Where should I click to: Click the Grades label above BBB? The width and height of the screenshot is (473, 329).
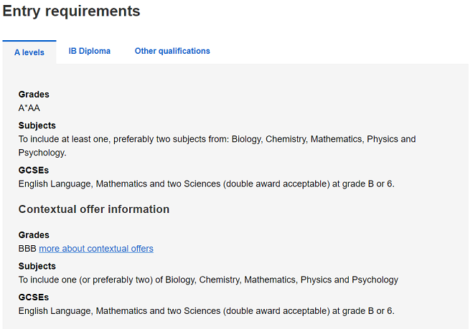[34, 235]
